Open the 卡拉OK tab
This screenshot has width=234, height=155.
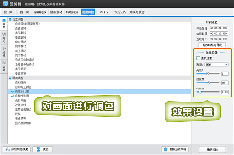120,12
